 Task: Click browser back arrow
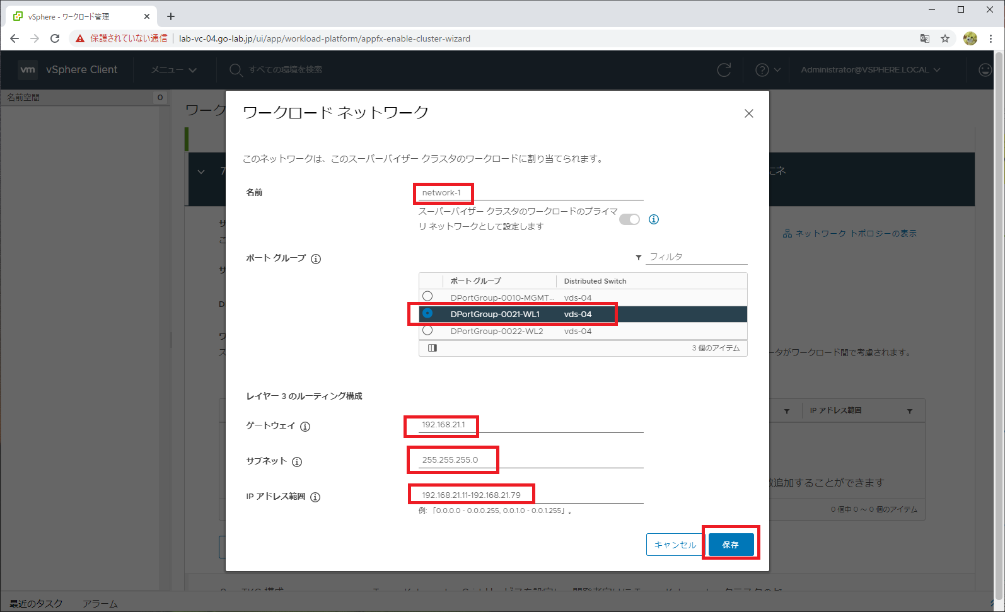click(x=15, y=38)
